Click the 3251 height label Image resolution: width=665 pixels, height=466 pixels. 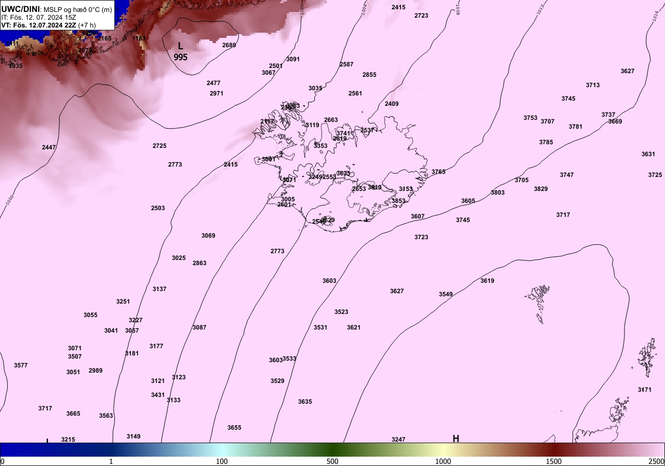[x=123, y=301]
